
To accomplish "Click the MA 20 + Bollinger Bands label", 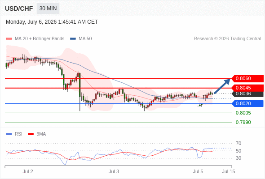I will [x=40, y=39].
